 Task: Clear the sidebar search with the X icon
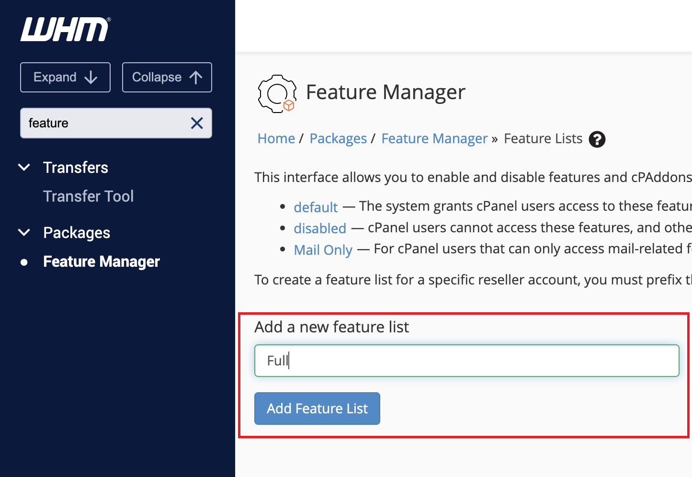click(x=197, y=124)
